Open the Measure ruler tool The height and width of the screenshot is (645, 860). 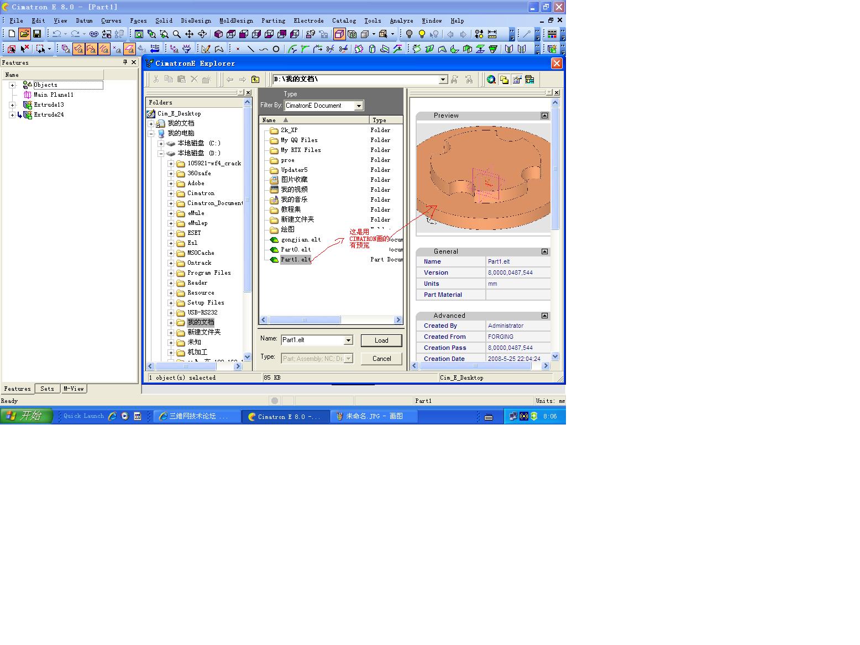point(492,34)
